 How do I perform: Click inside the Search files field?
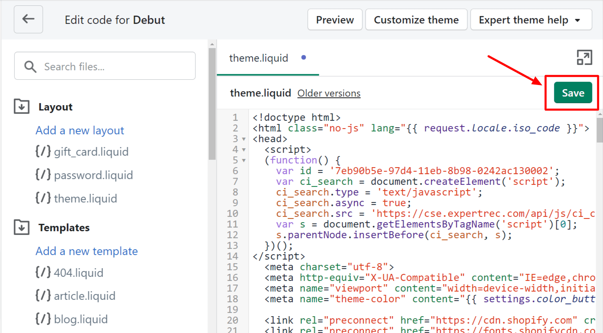coord(103,66)
